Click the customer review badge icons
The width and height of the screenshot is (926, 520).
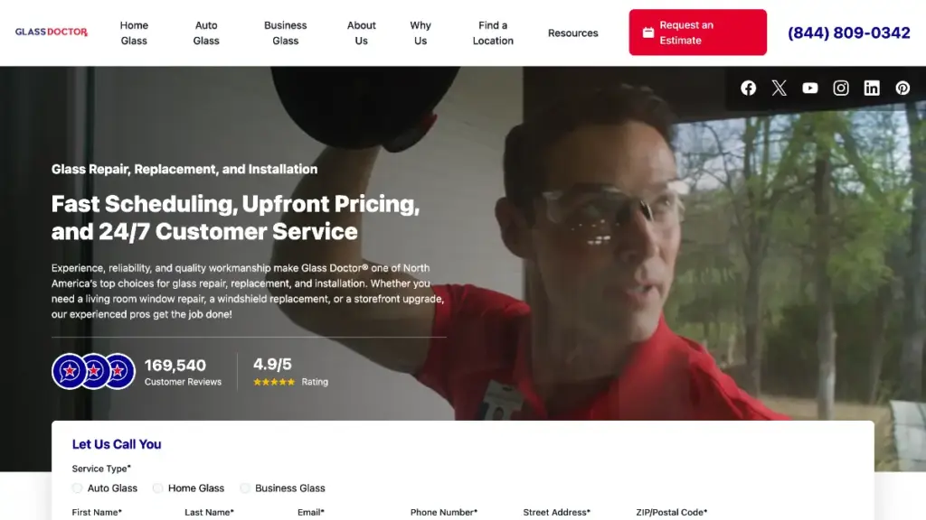tap(93, 371)
